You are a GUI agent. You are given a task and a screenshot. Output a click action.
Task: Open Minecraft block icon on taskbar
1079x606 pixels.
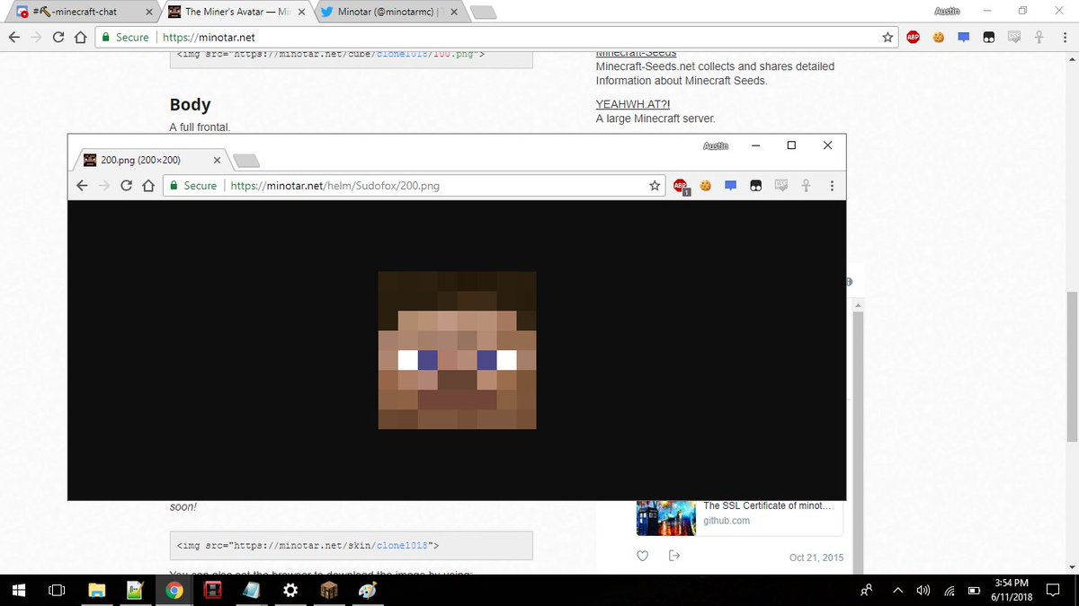click(x=329, y=591)
